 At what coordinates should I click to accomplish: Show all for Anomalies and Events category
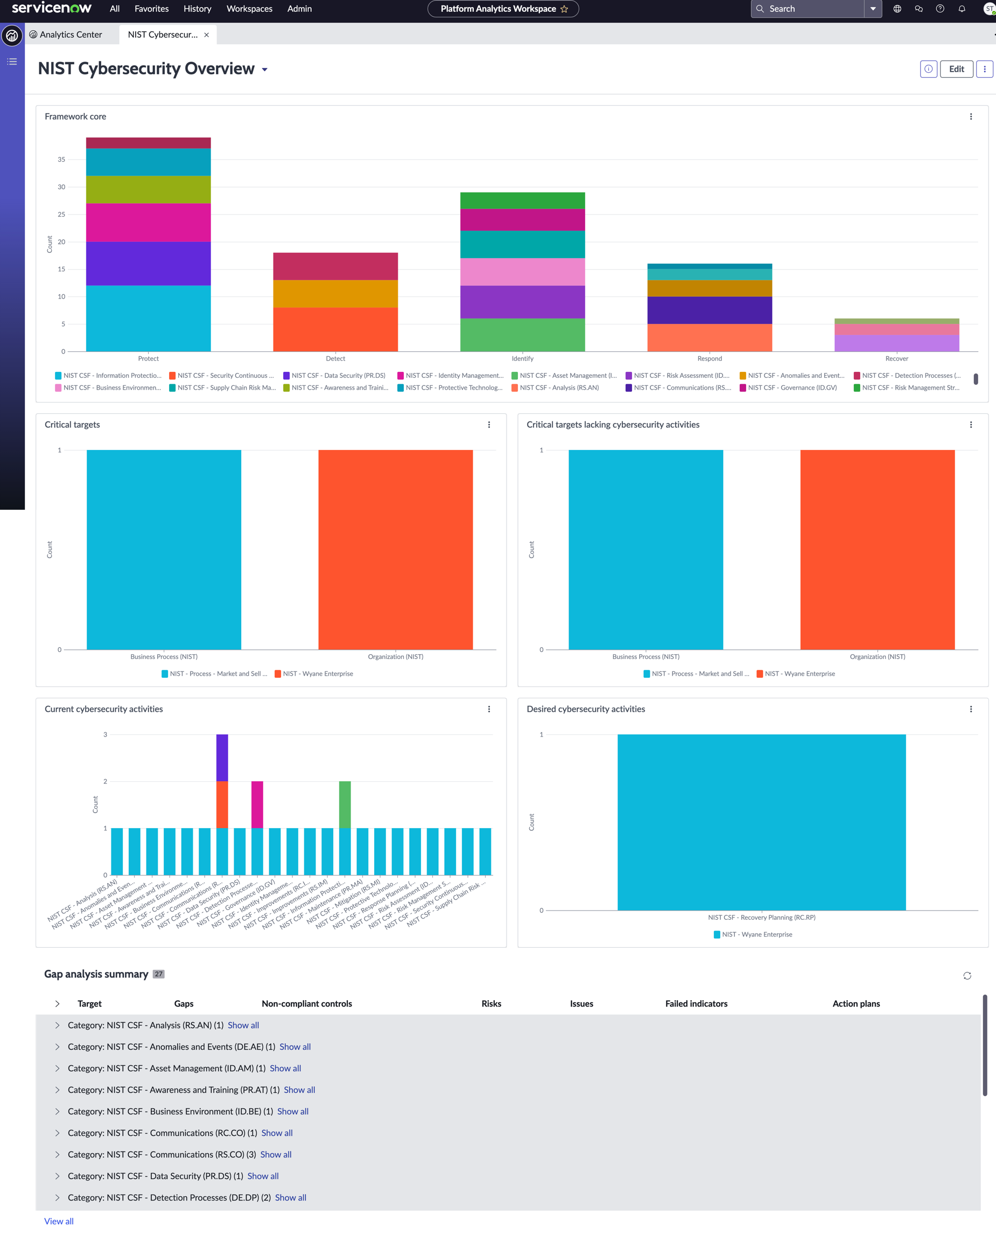[x=295, y=1046]
